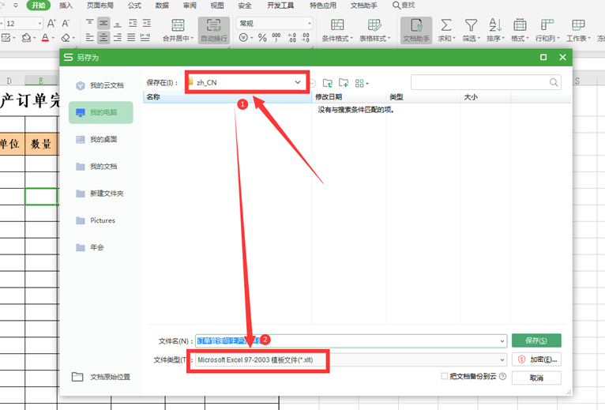
Task: Open the currency format dropdown
Action: click(252, 38)
